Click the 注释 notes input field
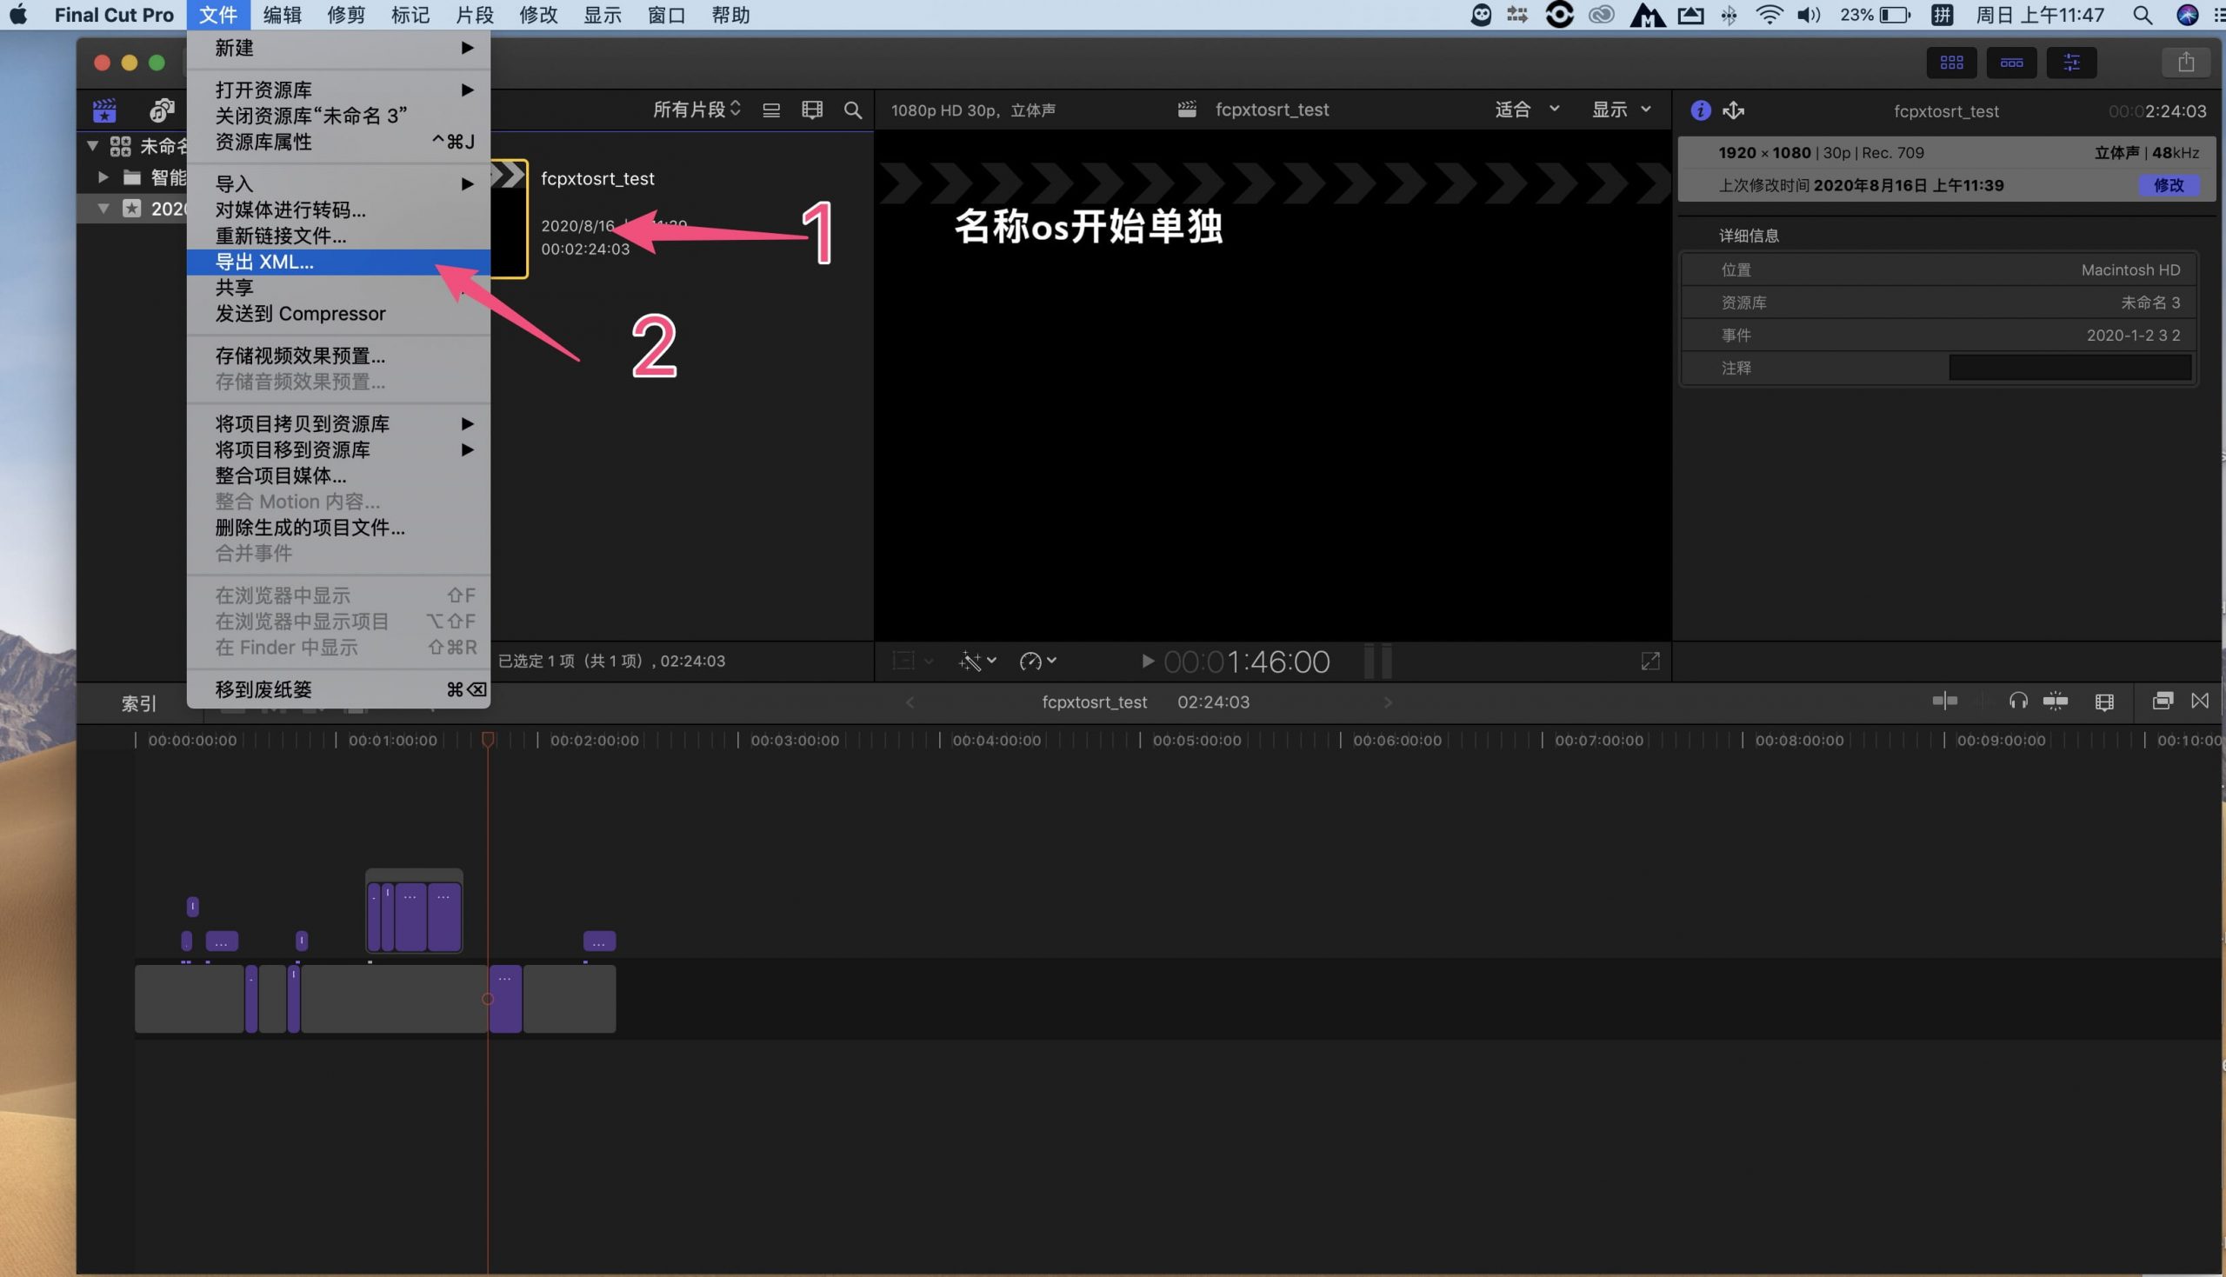2226x1277 pixels. (x=2069, y=368)
